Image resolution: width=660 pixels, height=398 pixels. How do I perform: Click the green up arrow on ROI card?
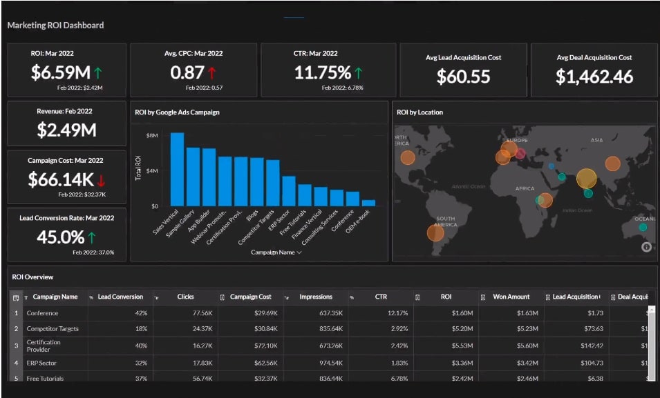[97, 73]
